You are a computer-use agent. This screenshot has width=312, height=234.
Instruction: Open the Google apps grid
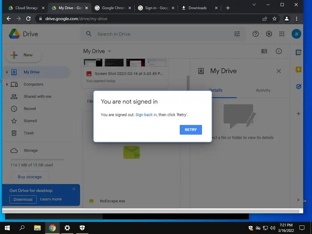(282, 34)
